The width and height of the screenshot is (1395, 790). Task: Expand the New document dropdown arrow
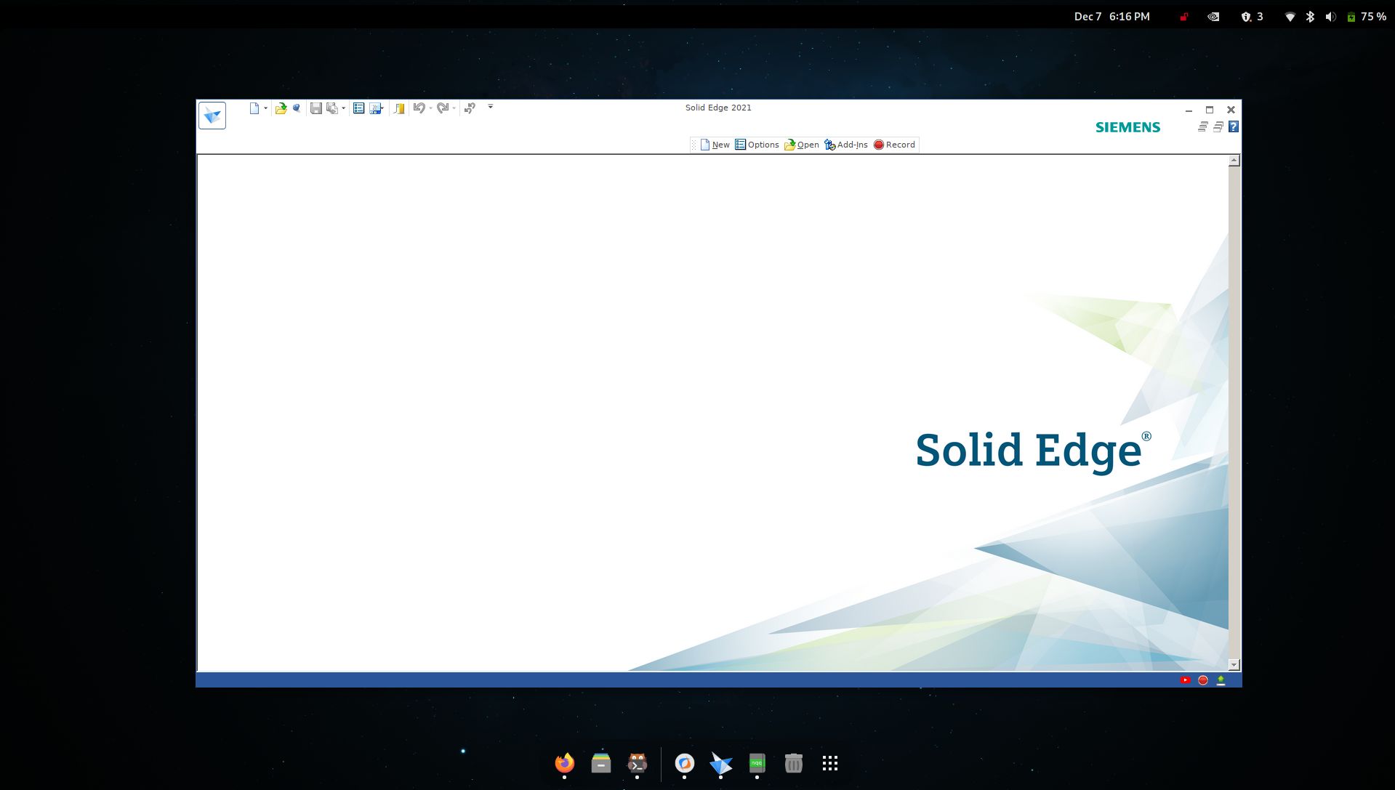pyautogui.click(x=266, y=108)
